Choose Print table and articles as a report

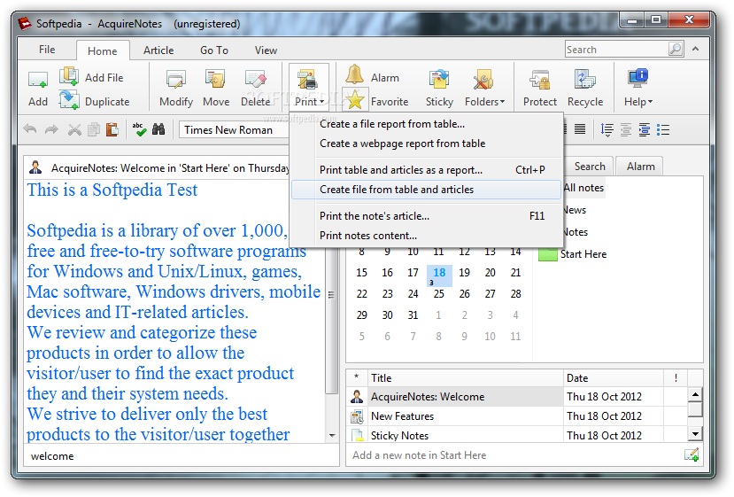(426, 170)
